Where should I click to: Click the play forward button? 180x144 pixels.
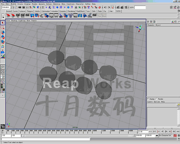166,131
